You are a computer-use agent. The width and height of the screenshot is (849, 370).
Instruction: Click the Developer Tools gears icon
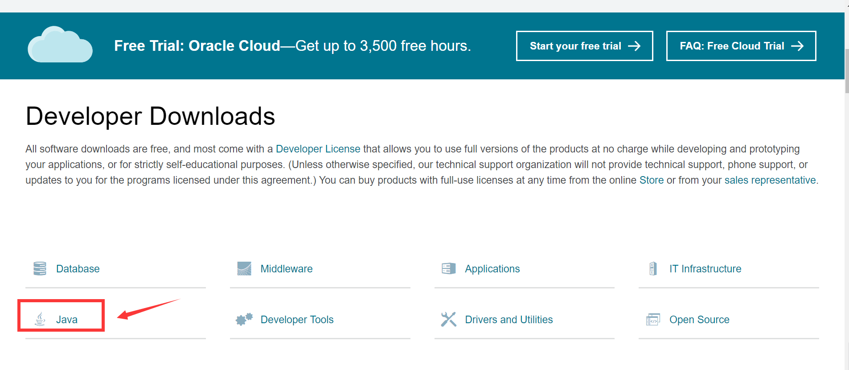[x=244, y=319]
